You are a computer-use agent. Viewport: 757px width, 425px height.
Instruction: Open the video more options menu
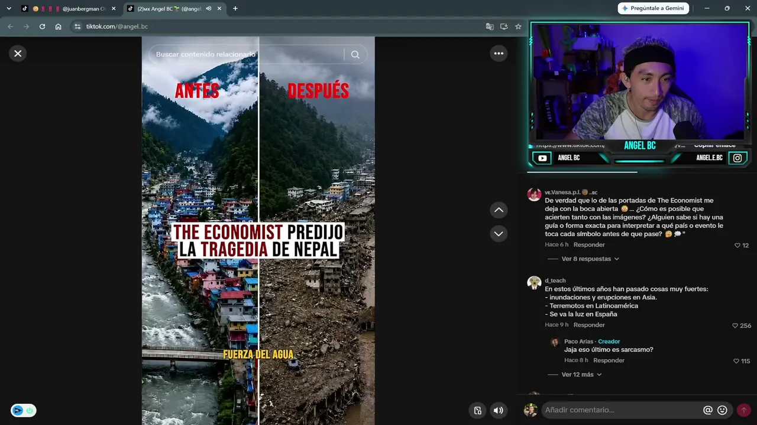coord(499,54)
